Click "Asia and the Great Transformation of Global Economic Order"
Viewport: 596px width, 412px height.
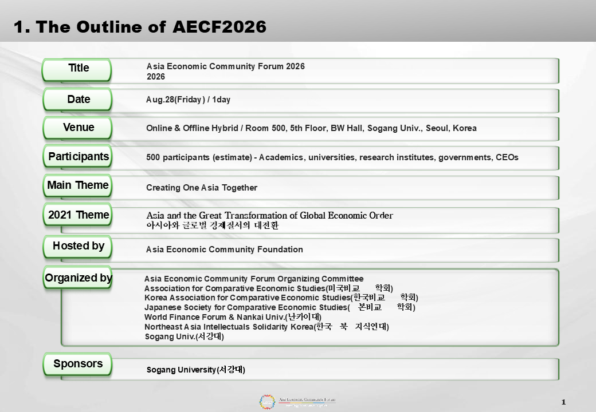(x=269, y=216)
